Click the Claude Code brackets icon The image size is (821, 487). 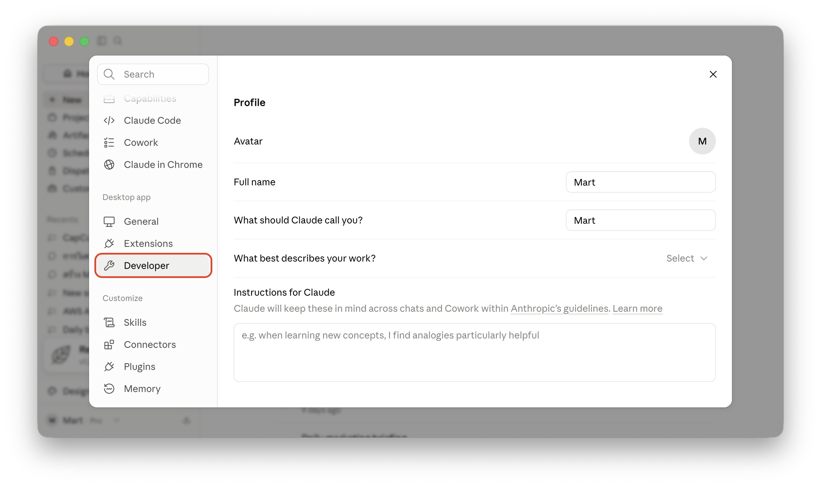[x=109, y=120]
